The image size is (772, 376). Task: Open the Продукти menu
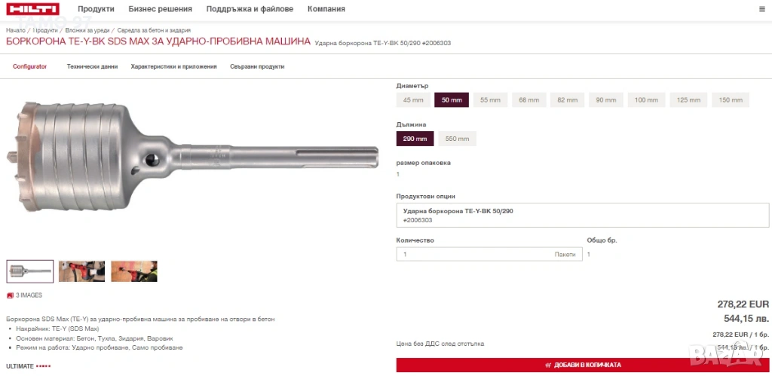tap(96, 9)
